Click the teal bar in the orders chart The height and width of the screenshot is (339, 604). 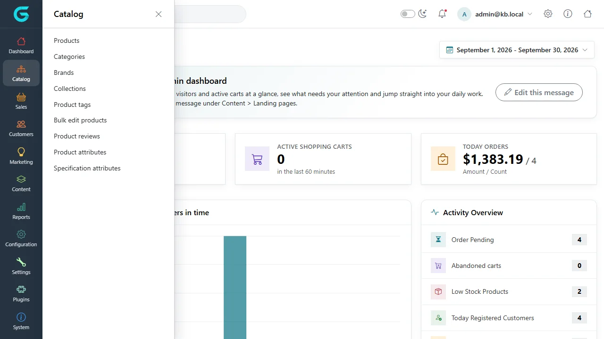click(235, 287)
